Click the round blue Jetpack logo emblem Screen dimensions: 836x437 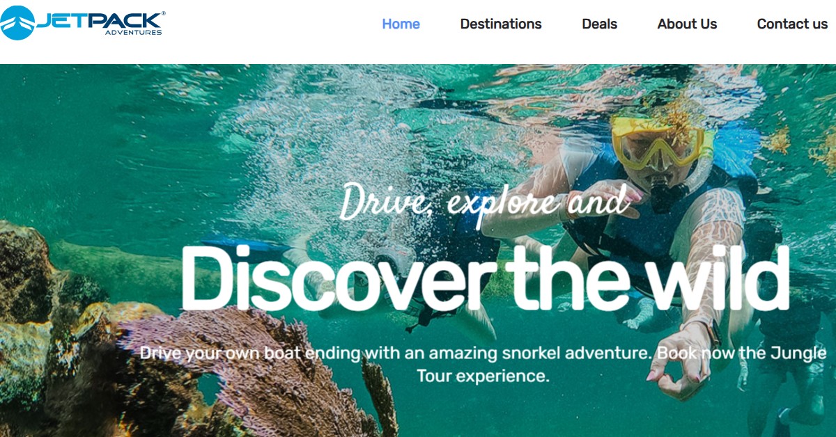point(18,22)
